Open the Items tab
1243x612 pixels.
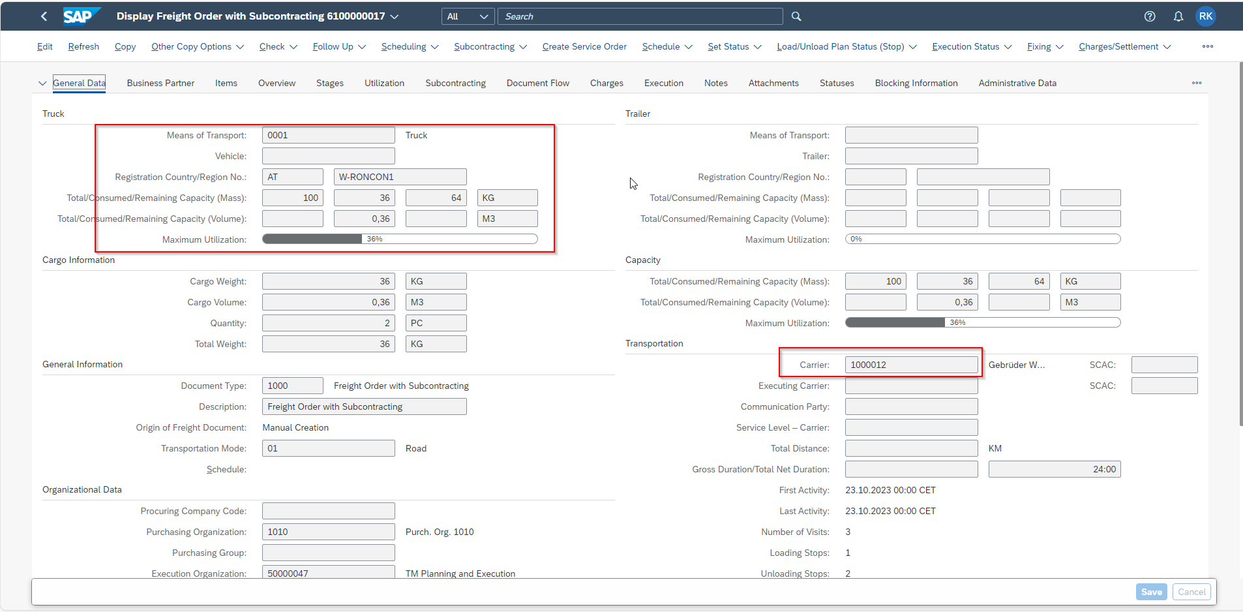click(x=226, y=83)
